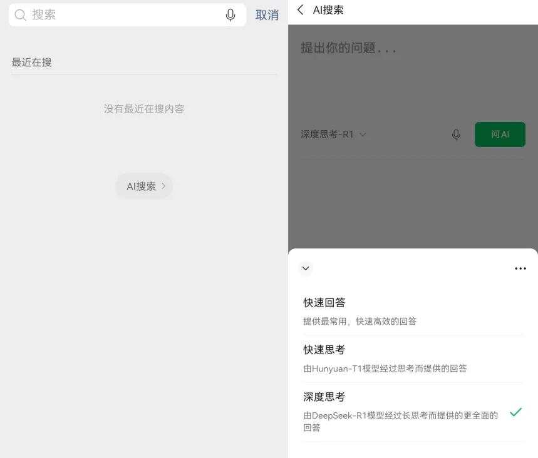Open the three-dot more options menu

[520, 268]
